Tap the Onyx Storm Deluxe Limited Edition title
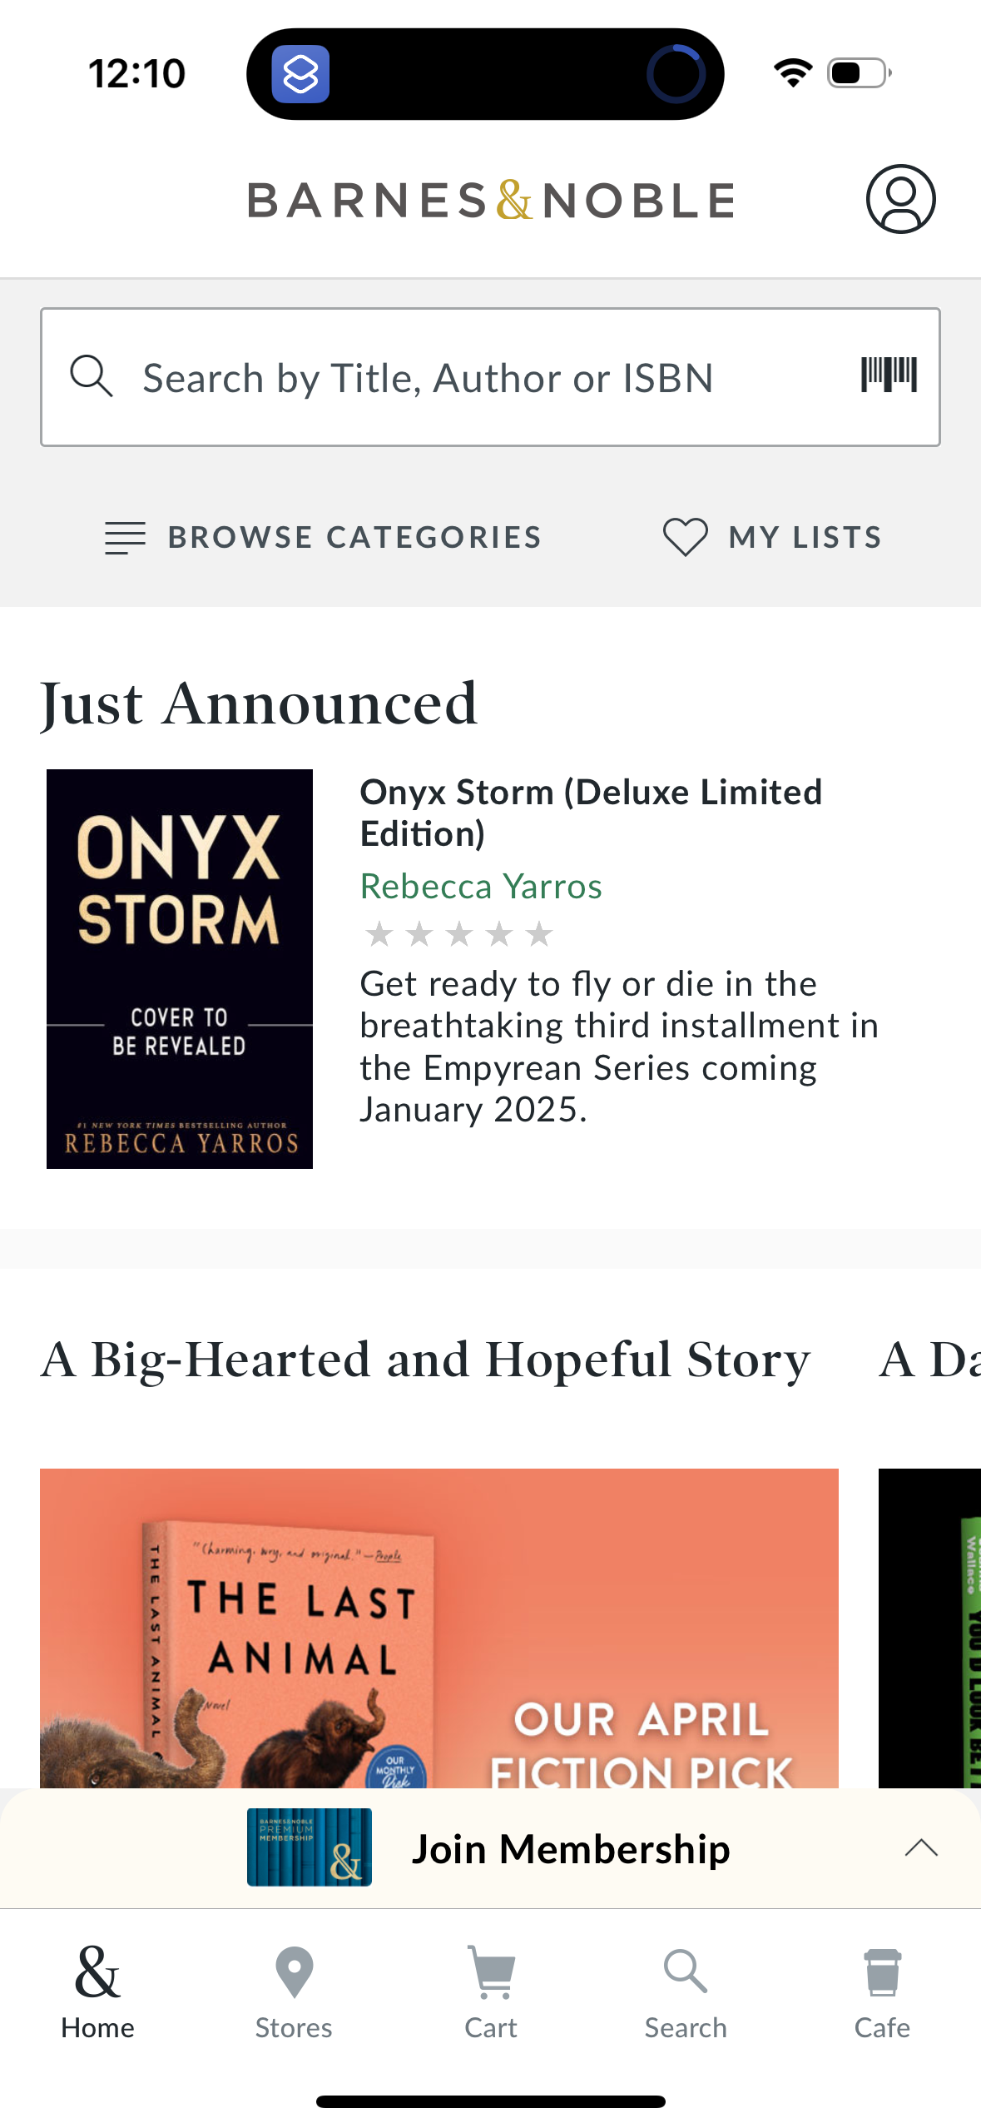The width and height of the screenshot is (981, 2128). (591, 812)
